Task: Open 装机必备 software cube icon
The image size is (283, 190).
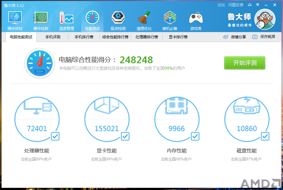Action: (170, 21)
